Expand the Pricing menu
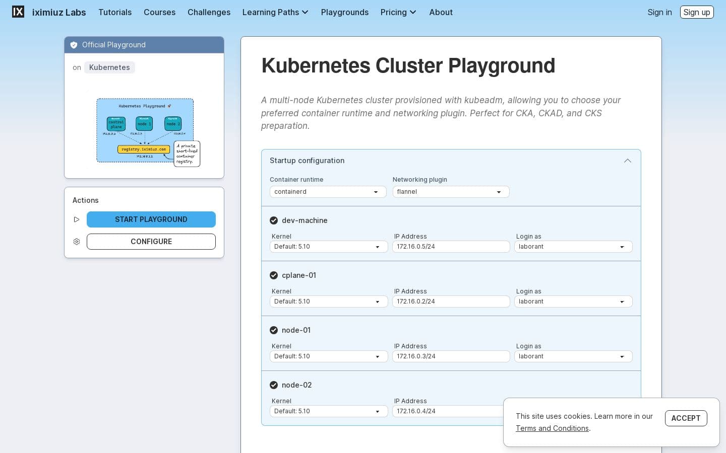Image resolution: width=726 pixels, height=453 pixels. (398, 12)
